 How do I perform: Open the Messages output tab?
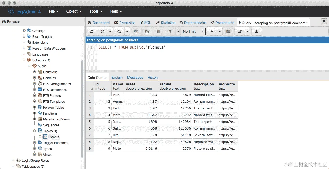click(135, 77)
